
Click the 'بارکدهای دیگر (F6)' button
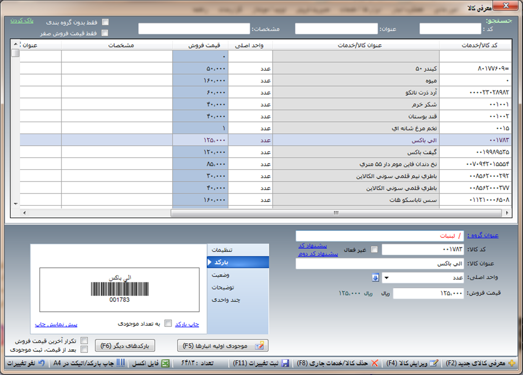click(x=125, y=346)
